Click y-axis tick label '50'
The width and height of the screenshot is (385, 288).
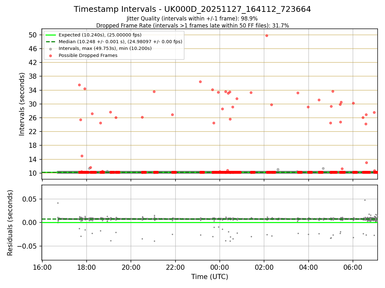(x=33, y=35)
